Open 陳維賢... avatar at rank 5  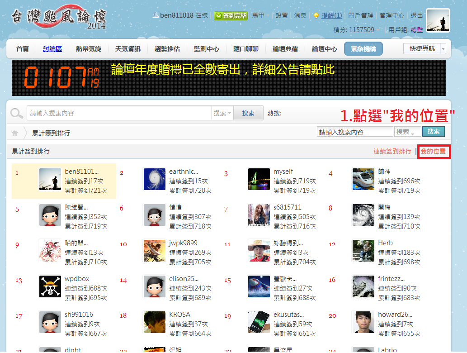click(x=50, y=215)
